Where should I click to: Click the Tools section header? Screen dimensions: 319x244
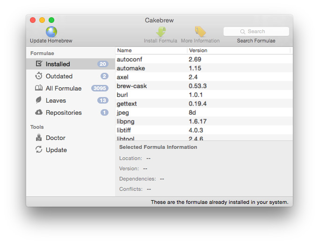(37, 127)
